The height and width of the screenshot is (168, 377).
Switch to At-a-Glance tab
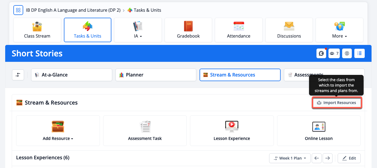[72, 75]
